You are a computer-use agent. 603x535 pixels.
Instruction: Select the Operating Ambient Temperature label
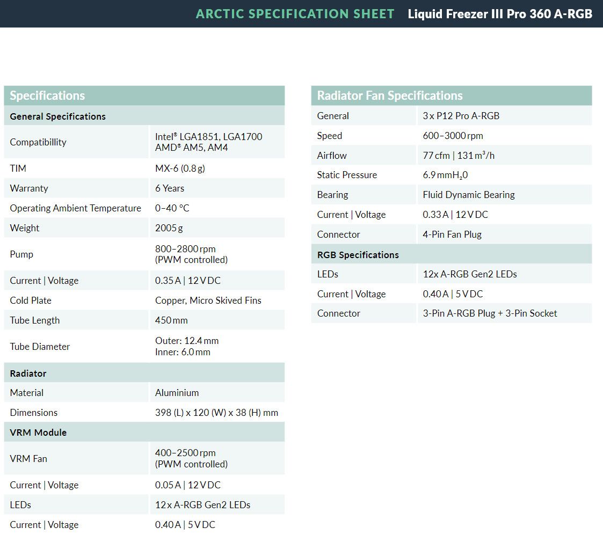tap(75, 208)
